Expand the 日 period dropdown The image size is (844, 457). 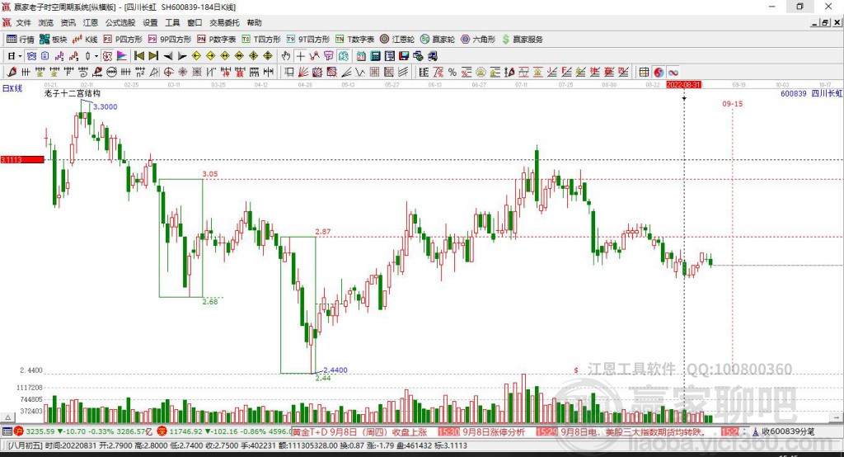pos(20,56)
